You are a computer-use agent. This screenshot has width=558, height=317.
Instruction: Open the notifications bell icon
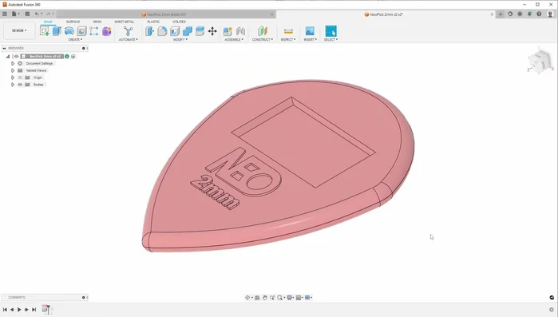click(529, 14)
